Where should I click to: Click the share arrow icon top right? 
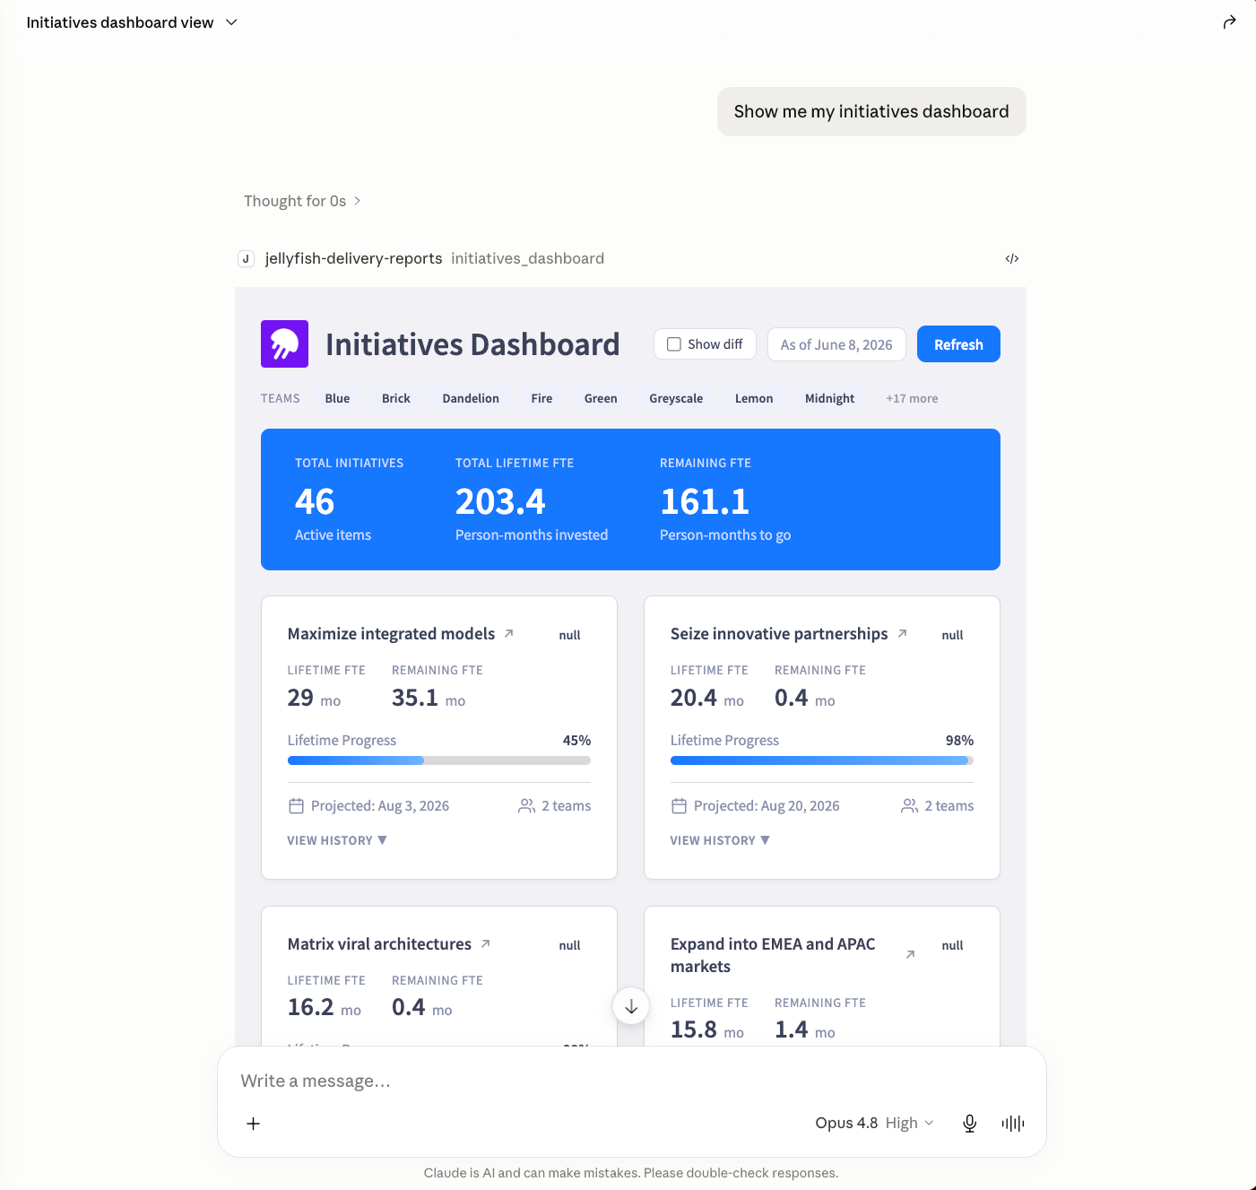click(x=1229, y=22)
